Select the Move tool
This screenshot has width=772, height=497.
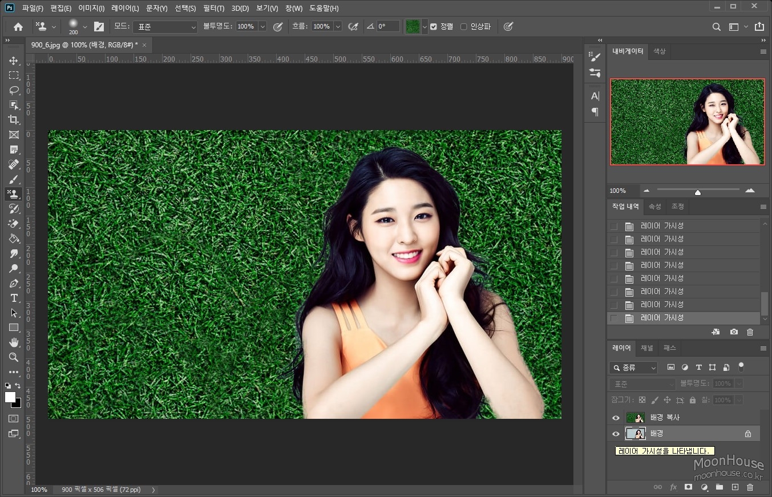point(14,60)
